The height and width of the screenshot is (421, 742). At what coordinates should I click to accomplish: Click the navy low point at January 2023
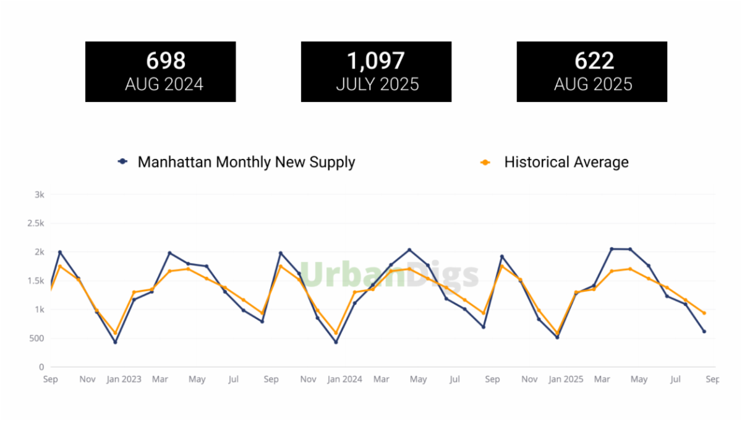click(x=115, y=342)
